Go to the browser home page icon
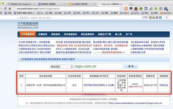The height and width of the screenshot is (109, 173). pos(10,9)
